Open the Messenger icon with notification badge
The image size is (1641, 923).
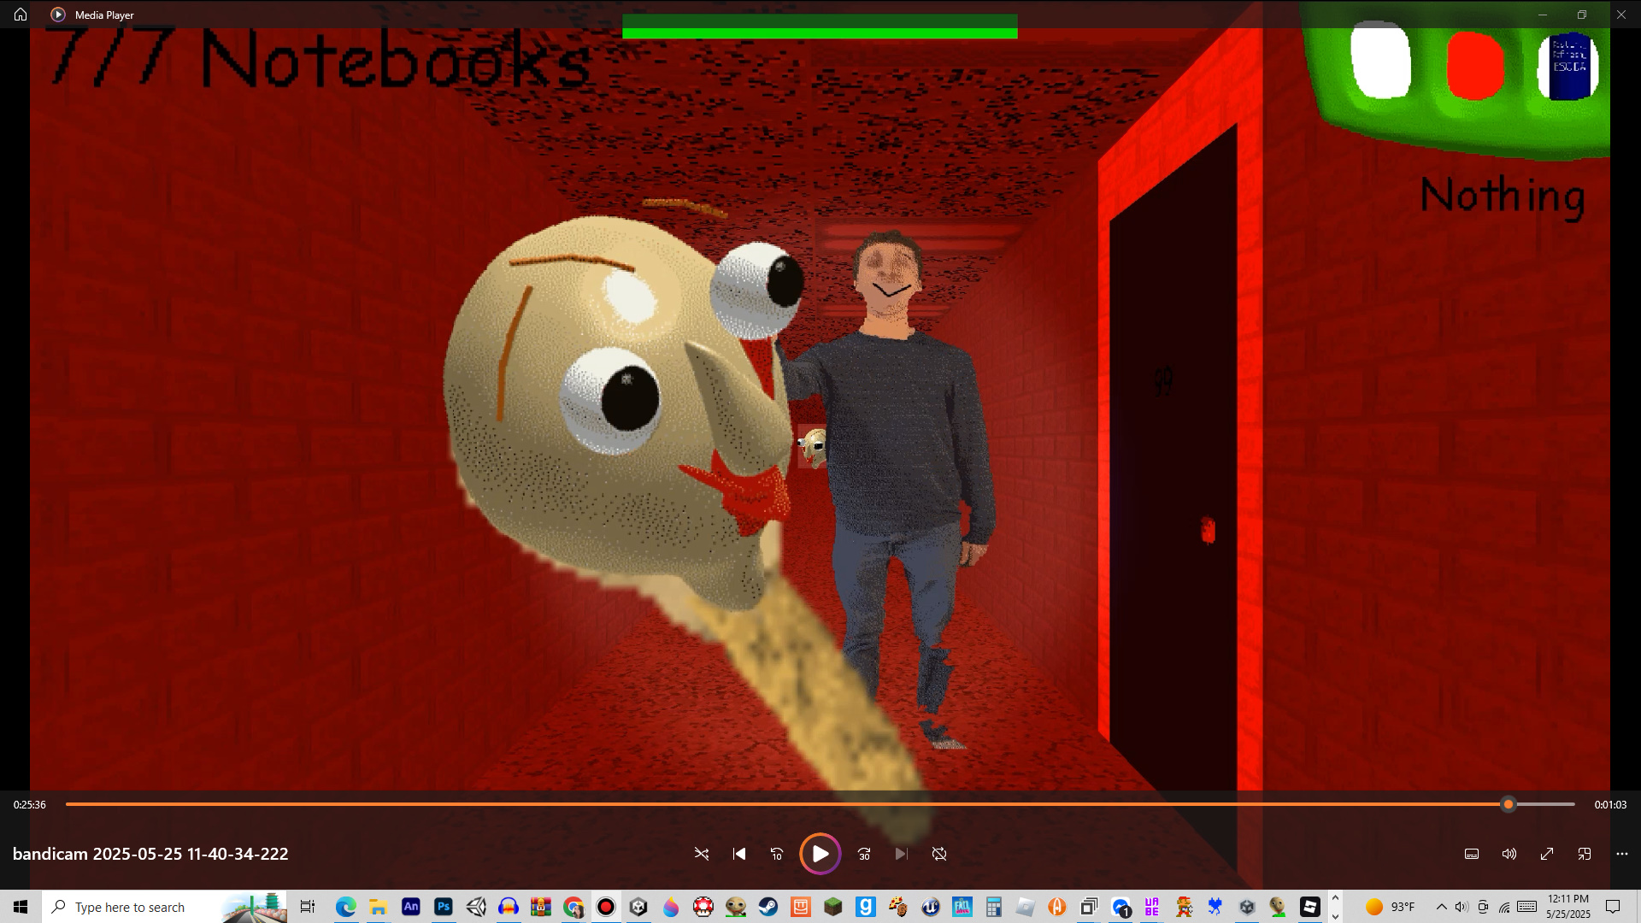click(1121, 907)
